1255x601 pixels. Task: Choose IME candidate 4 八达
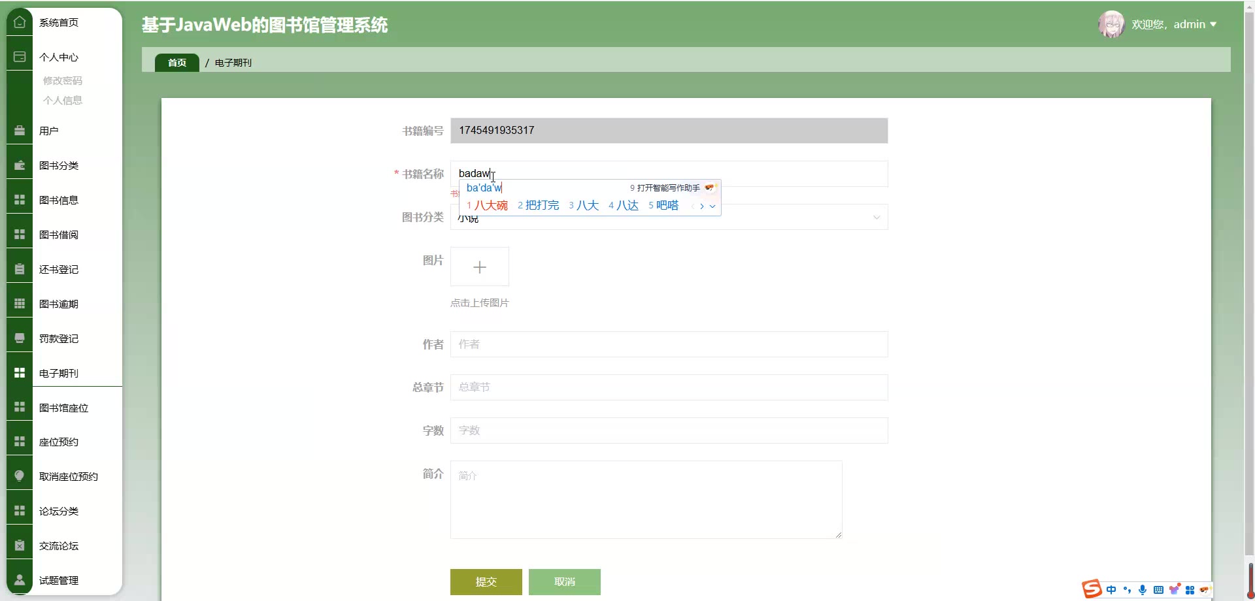(x=624, y=205)
